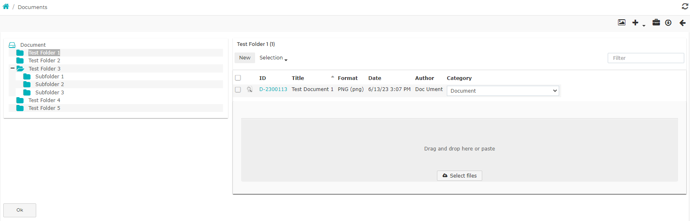Open the Category dropdown showing Document

tap(503, 91)
